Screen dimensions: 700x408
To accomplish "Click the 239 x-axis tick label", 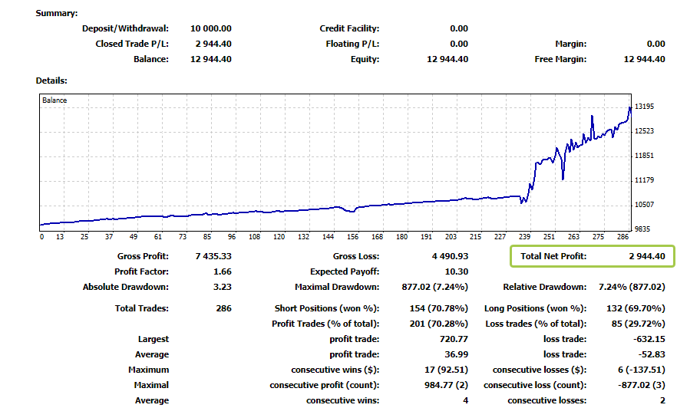I will [x=524, y=237].
